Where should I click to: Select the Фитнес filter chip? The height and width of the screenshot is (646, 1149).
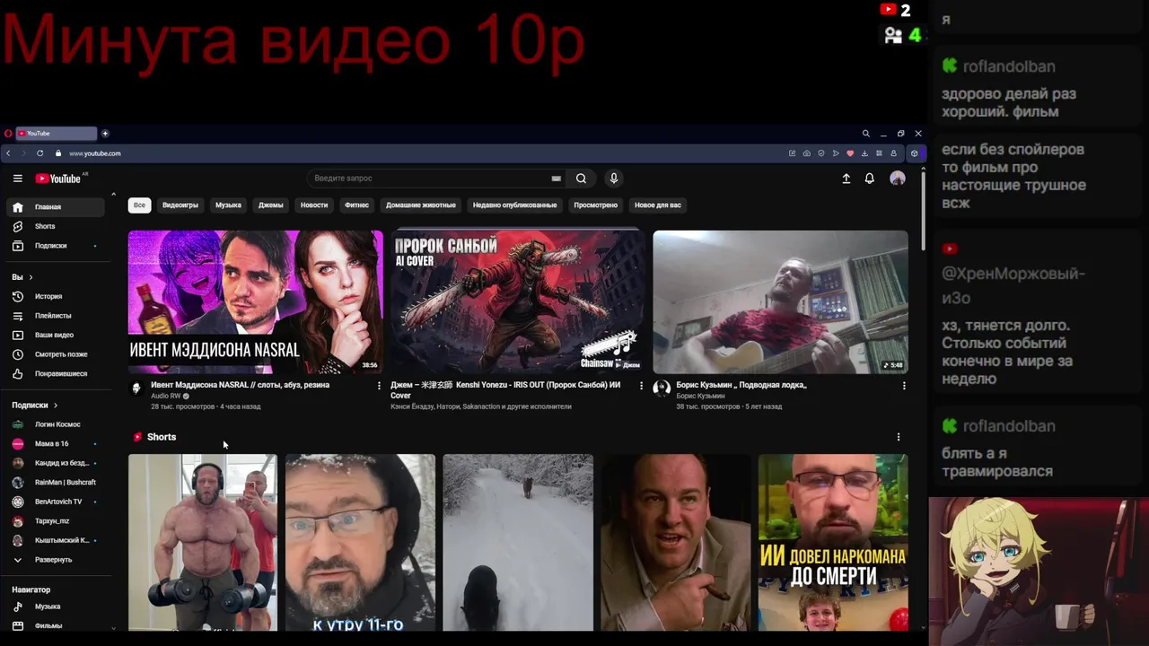357,205
